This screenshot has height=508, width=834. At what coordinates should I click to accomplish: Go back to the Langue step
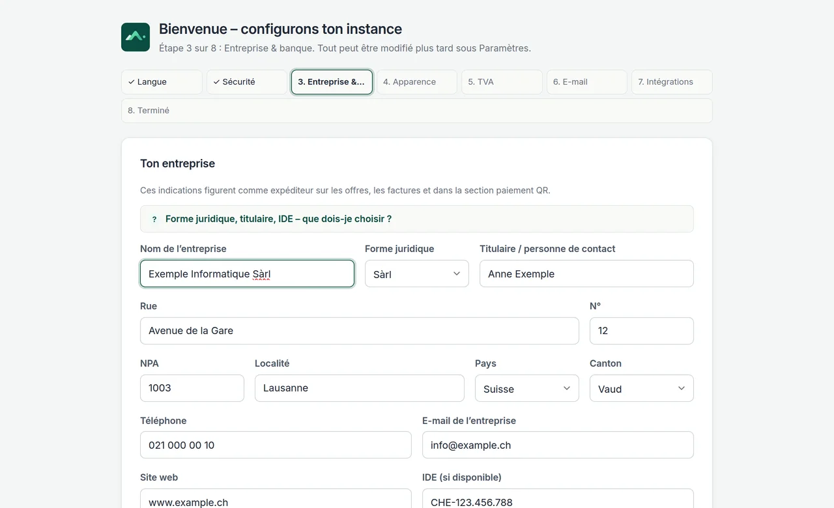[x=162, y=82]
